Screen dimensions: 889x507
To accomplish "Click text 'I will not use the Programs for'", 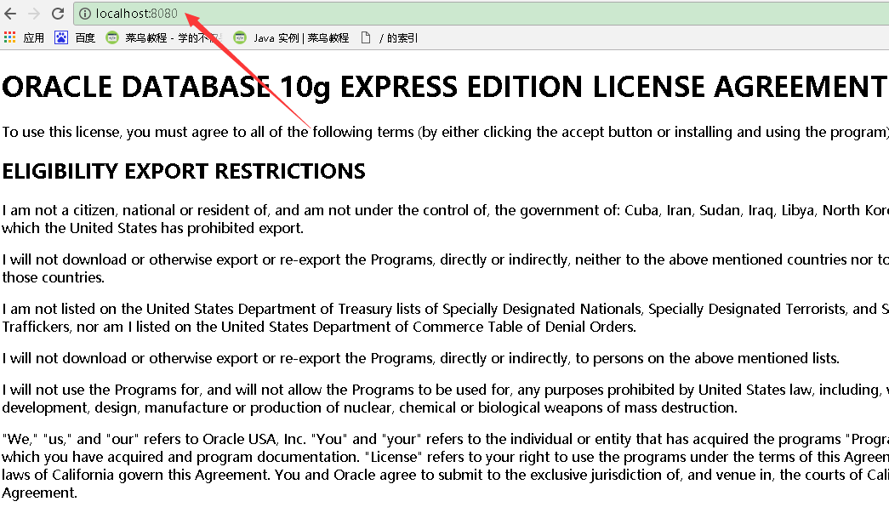I will (x=101, y=390).
